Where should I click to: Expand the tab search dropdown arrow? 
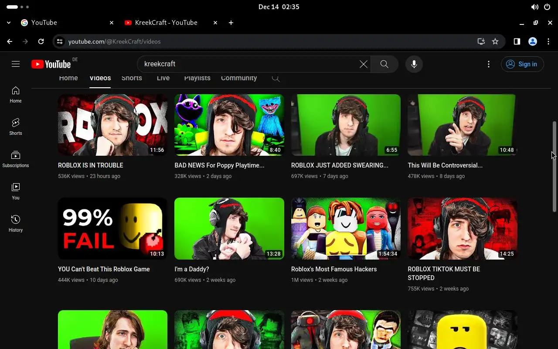click(9, 23)
